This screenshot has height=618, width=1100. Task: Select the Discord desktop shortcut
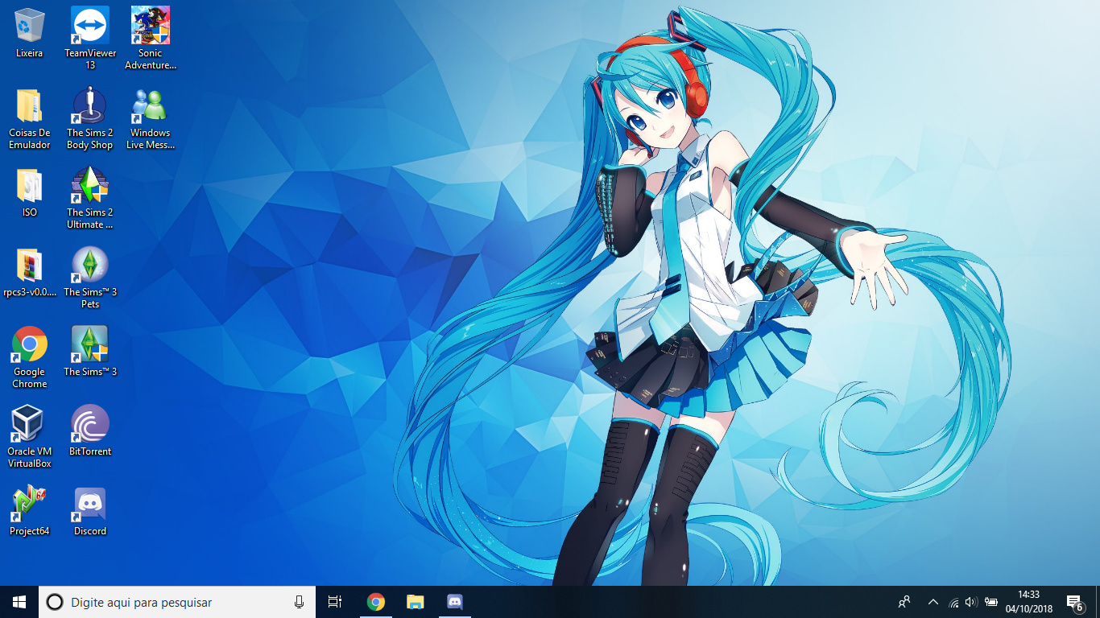point(90,512)
